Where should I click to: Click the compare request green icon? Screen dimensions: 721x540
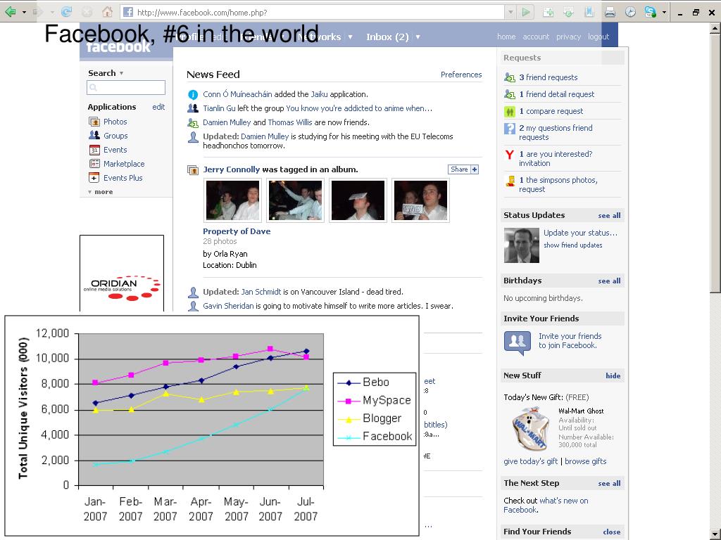(510, 111)
